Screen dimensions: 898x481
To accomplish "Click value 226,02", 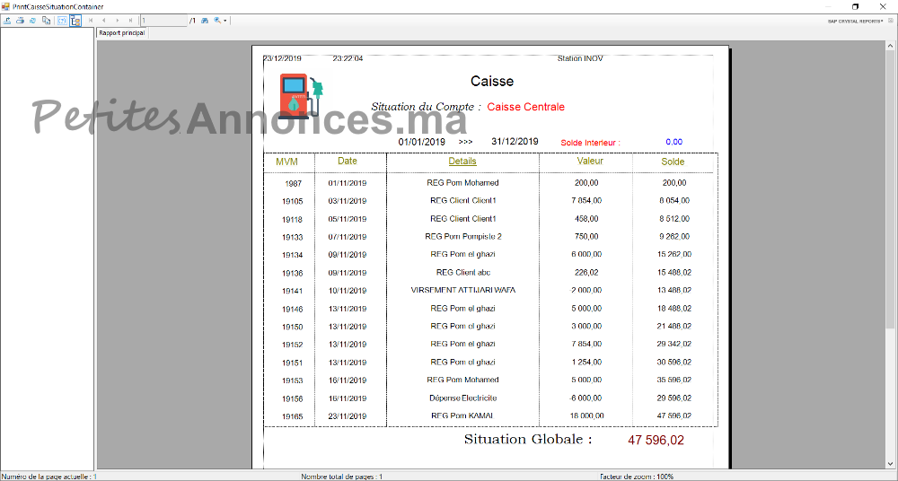I will pos(586,273).
